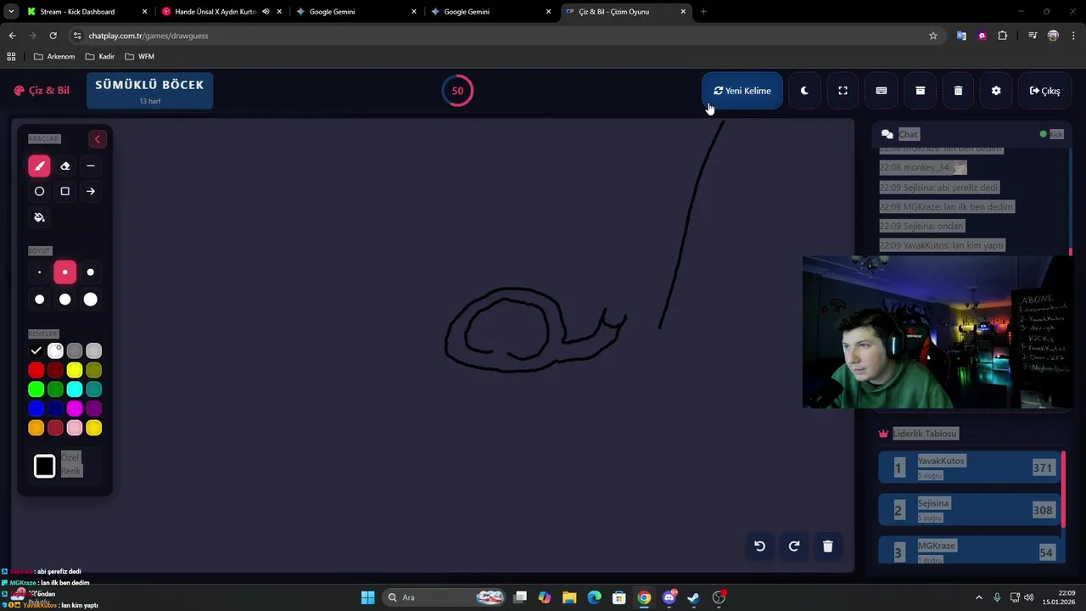Pick the magenta color swatch
The height and width of the screenshot is (611, 1086).
(x=75, y=409)
